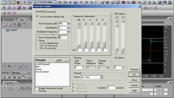Toggle the Overlap (mix) checkbox
The height and width of the screenshot is (98, 174).
(x=73, y=91)
